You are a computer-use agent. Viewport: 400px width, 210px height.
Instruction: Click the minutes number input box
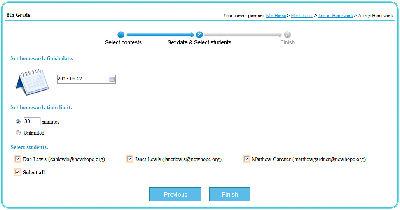(x=32, y=122)
